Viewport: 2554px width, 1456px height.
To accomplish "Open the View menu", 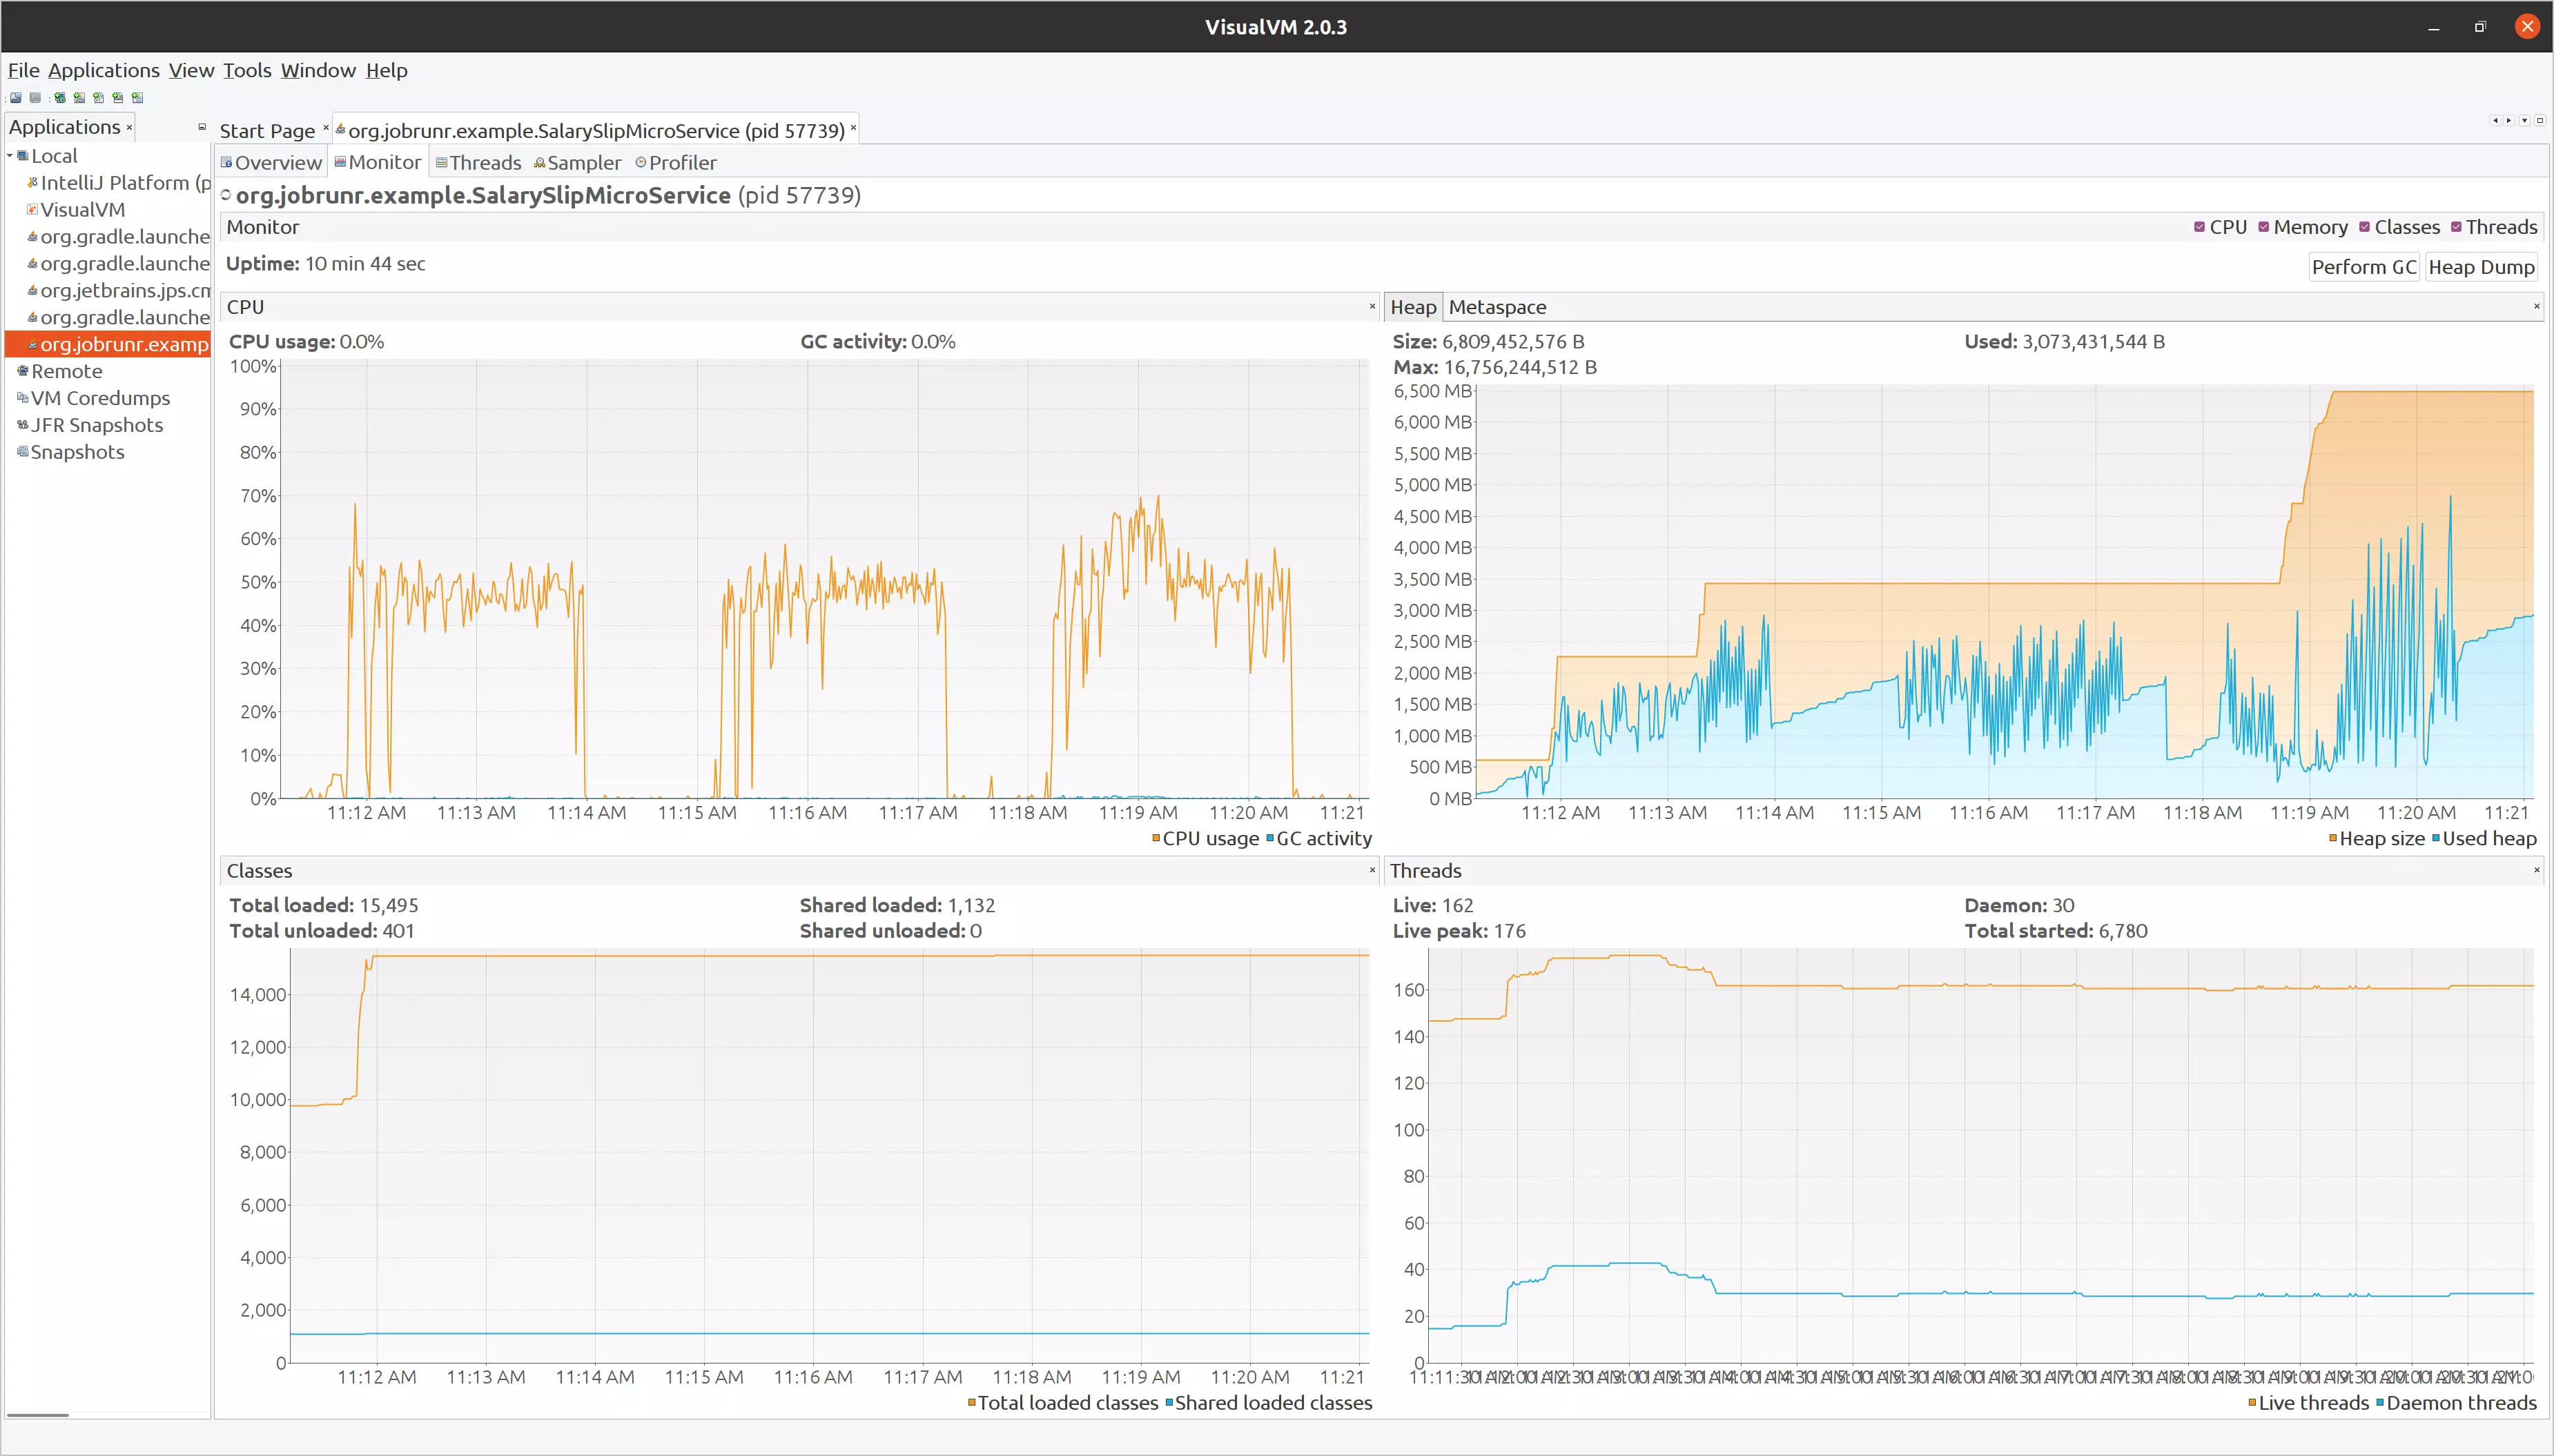I will (191, 70).
